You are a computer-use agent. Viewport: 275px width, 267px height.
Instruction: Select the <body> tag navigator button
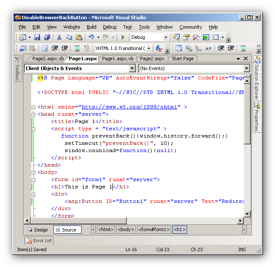(126, 230)
